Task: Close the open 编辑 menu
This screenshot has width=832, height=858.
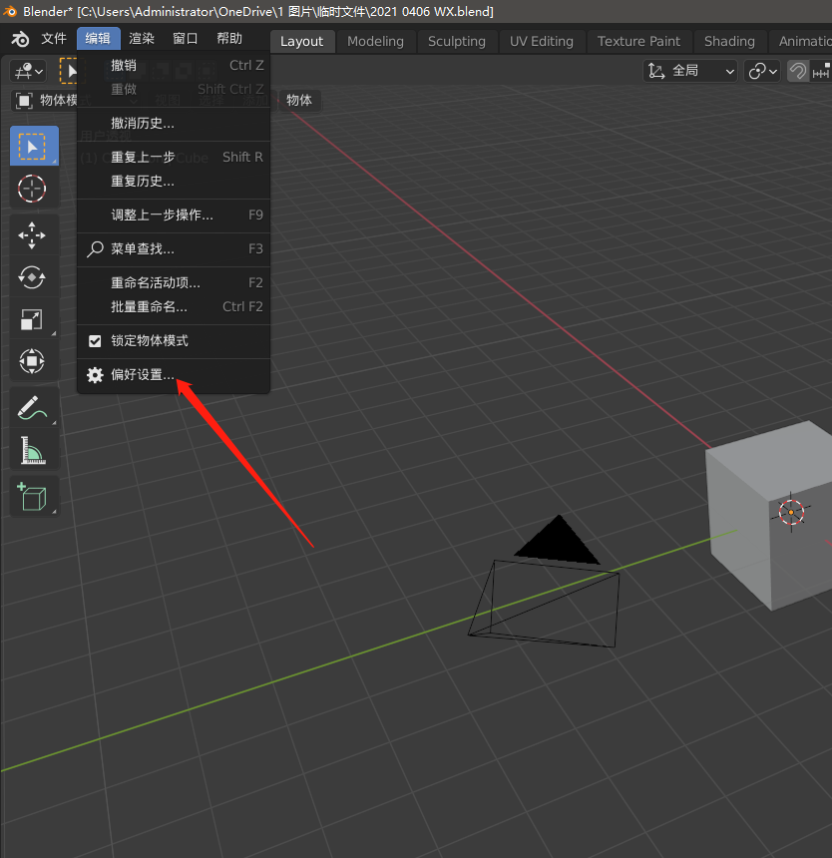Action: (99, 39)
